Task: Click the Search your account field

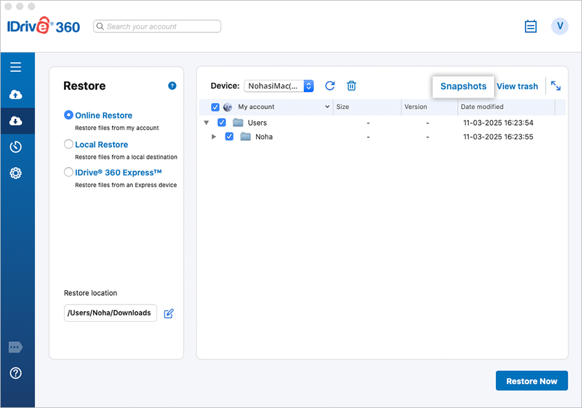Action: click(x=157, y=27)
